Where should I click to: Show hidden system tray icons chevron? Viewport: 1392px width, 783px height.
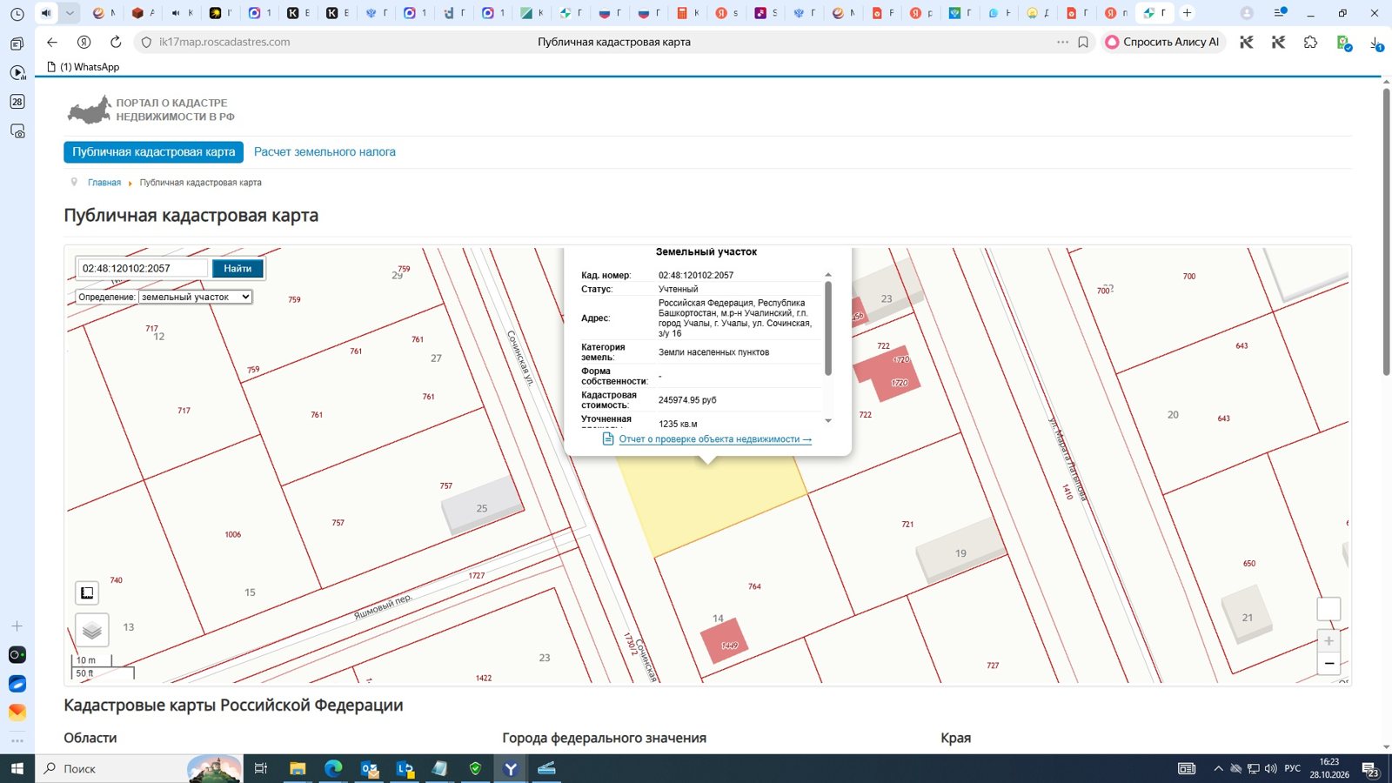[1218, 768]
